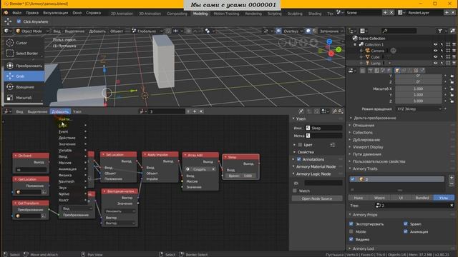Toggle the Видимо checkbox

351,240
